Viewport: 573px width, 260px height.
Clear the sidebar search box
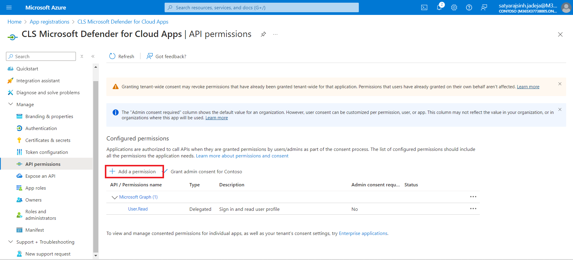point(82,56)
